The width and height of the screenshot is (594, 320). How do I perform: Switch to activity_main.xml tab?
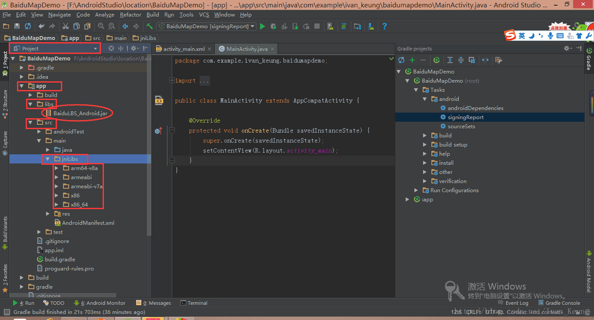pos(184,49)
